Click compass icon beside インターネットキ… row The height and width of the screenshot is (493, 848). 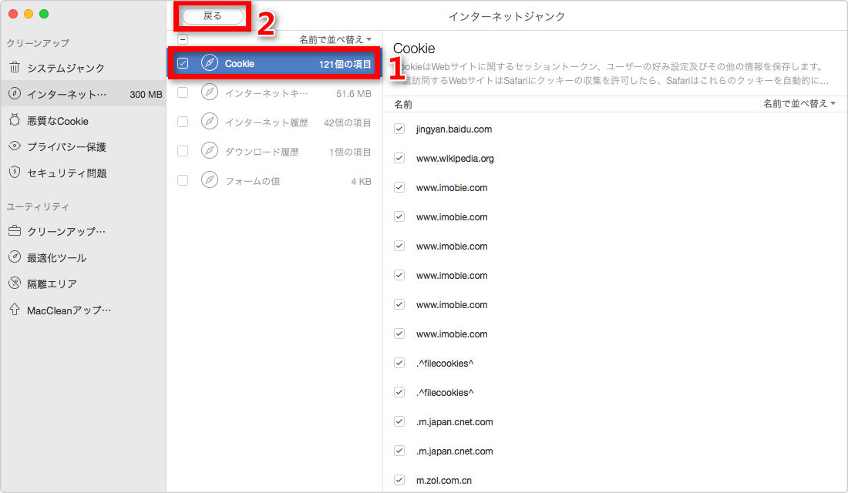click(x=210, y=92)
